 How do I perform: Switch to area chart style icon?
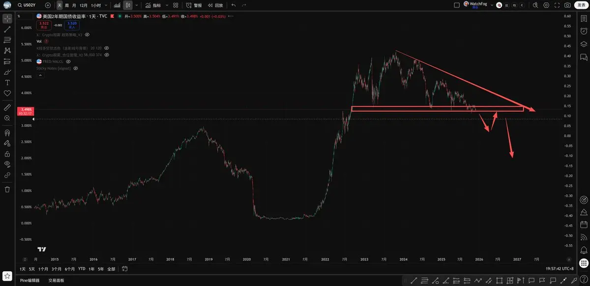click(117, 5)
